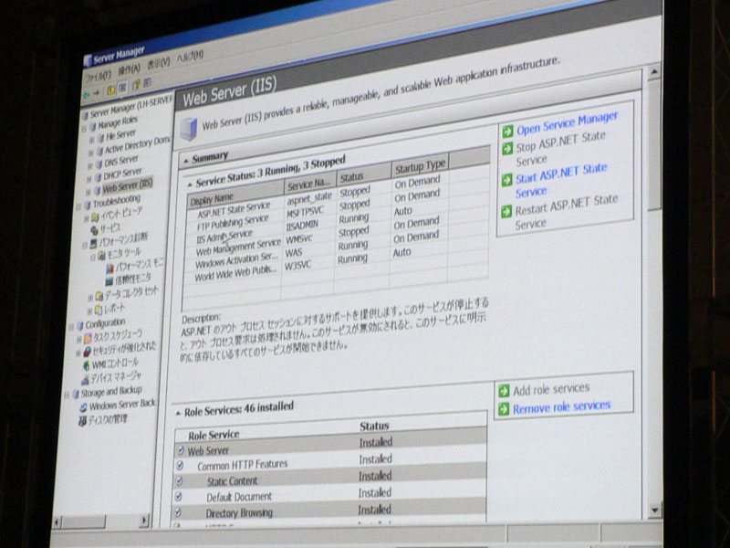Click Stop ASP.NET State Service
Viewport: 730px width, 548px height.
click(561, 148)
